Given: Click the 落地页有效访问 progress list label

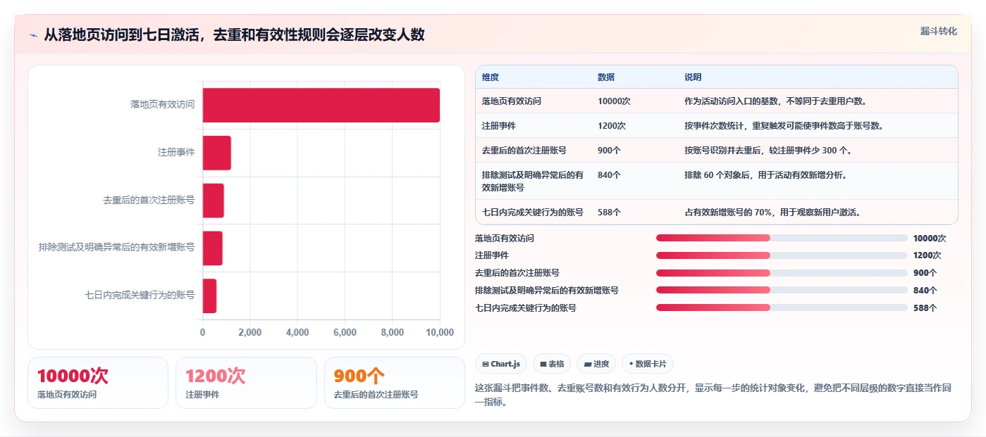Looking at the screenshot, I should pos(505,239).
